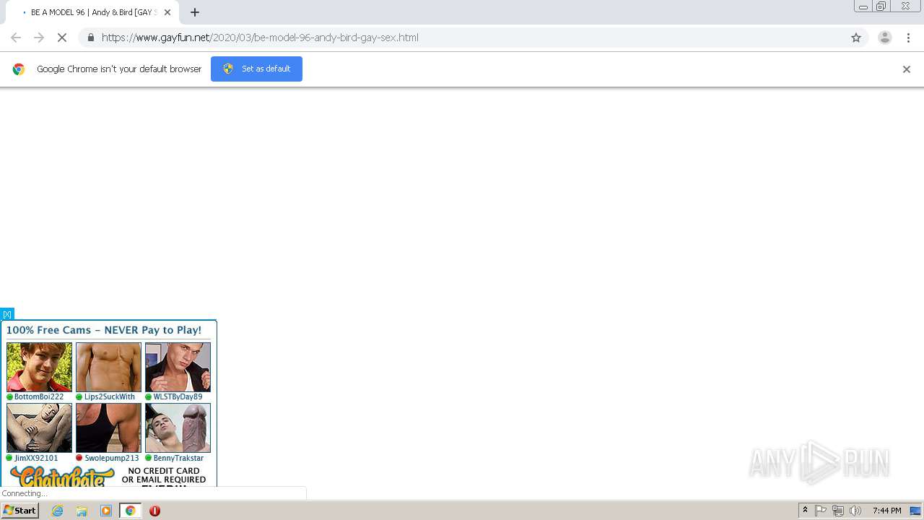The image size is (924, 520).
Task: Dismiss the default browser notification bar
Action: 907,69
